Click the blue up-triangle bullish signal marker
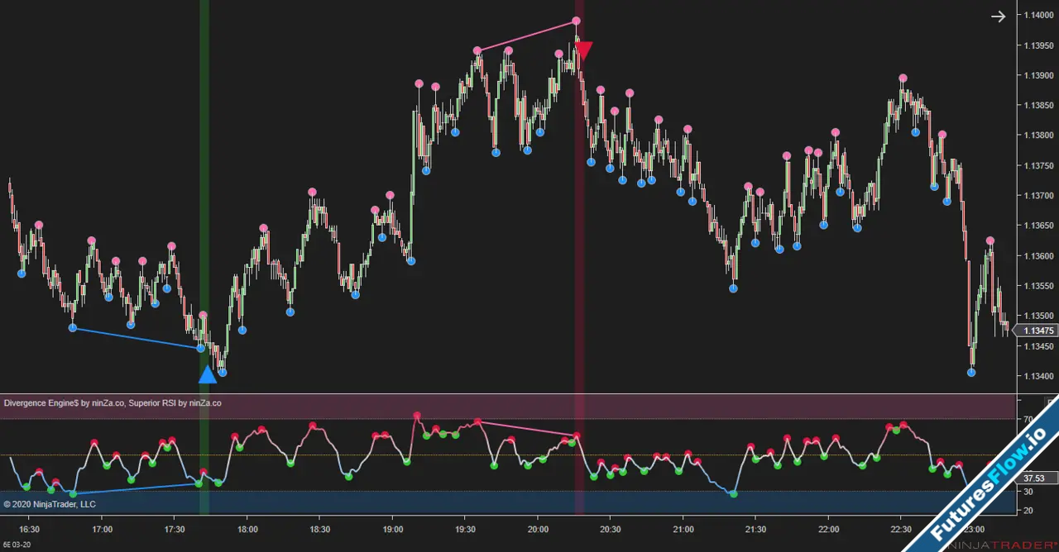The width and height of the screenshot is (1059, 552). point(208,375)
